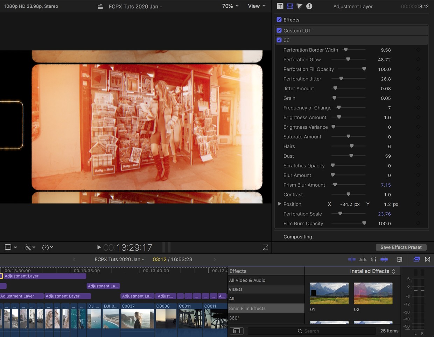Open the Color inspector
Image resolution: width=434 pixels, height=337 pixels.
299,6
